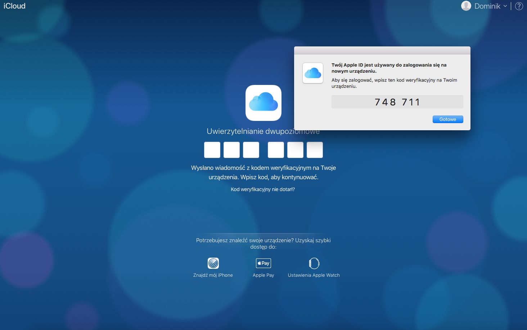Click the dialog's gray title bar

[382, 50]
